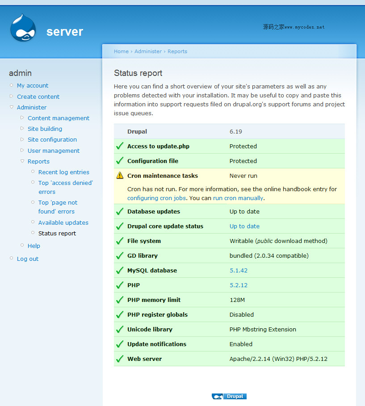Open PHP version 5.2.12 link
Image resolution: width=365 pixels, height=406 pixels.
(239, 285)
